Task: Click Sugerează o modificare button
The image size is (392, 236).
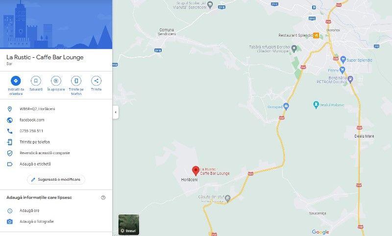Action: click(x=56, y=180)
